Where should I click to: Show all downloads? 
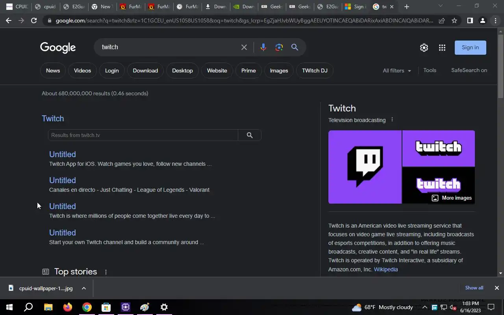pyautogui.click(x=474, y=288)
